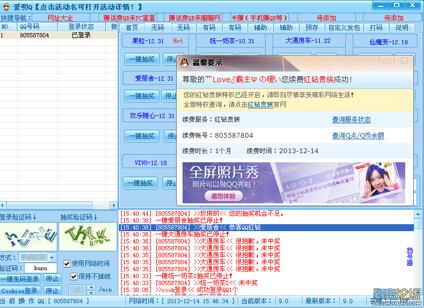Click Cookies登录 button
Viewport: 424px width, 308px height.
20,291
